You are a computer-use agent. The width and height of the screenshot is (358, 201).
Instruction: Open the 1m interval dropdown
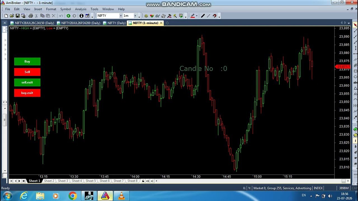tap(135, 16)
